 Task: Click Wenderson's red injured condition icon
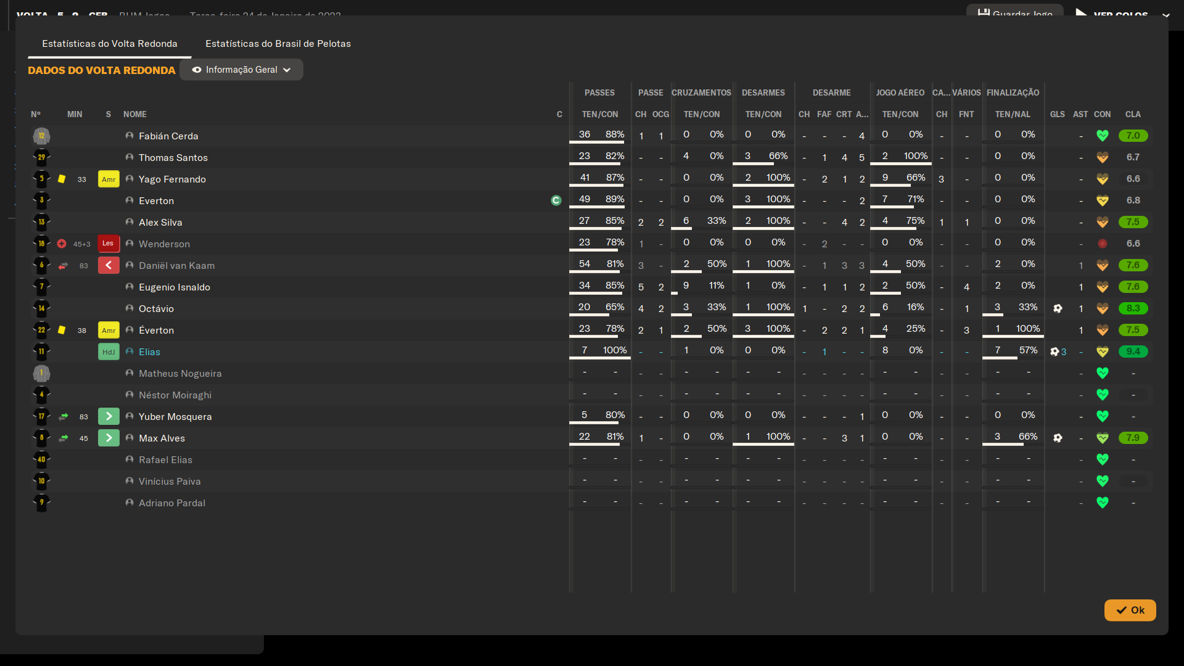pyautogui.click(x=1103, y=244)
